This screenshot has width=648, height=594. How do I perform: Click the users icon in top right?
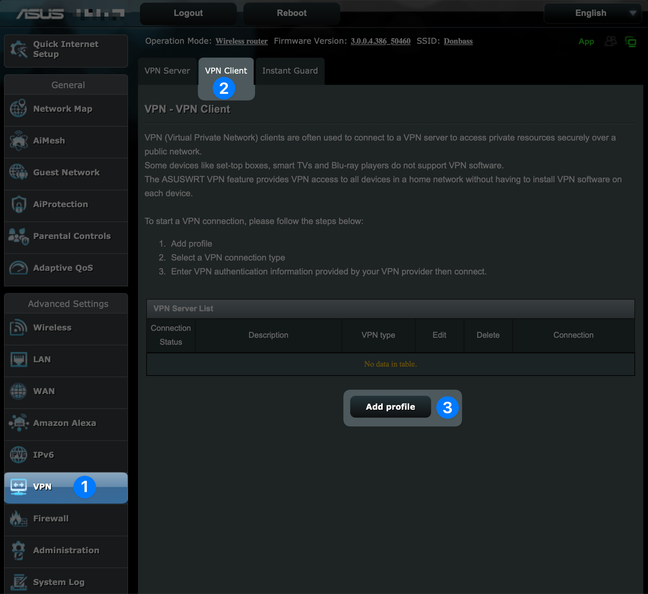(x=611, y=41)
